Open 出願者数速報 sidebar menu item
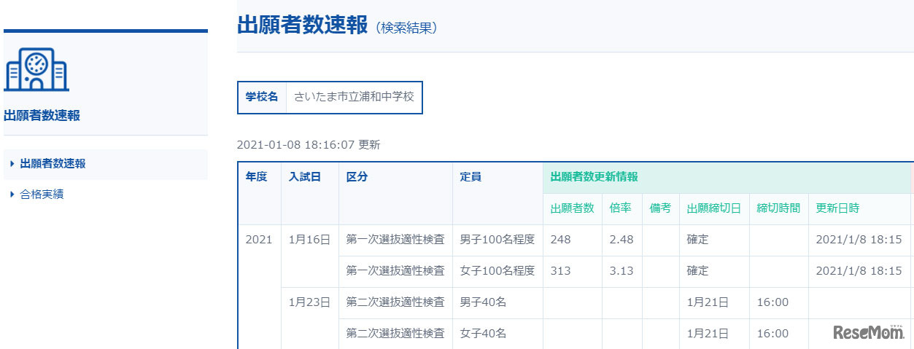914x349 pixels. pos(53,164)
